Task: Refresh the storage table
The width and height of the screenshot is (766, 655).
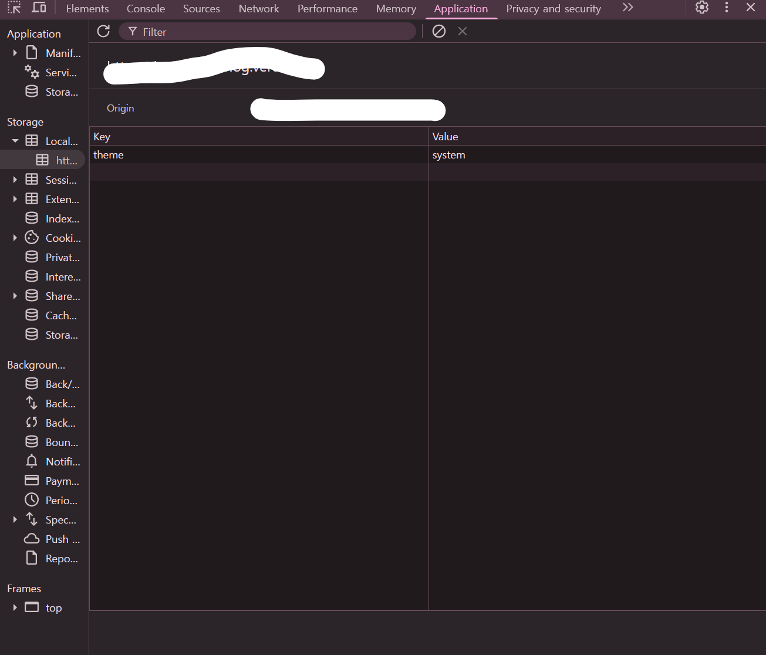Action: 103,31
